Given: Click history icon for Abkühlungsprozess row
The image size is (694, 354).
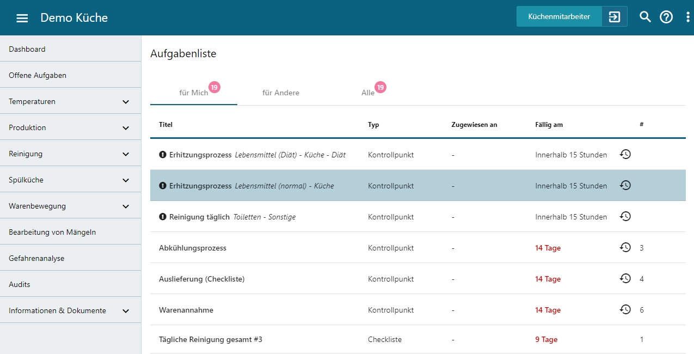Looking at the screenshot, I should pos(625,247).
